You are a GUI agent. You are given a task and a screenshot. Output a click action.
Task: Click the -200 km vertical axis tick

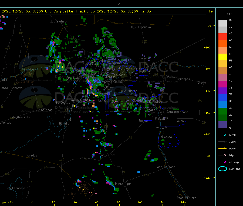coord(208,156)
